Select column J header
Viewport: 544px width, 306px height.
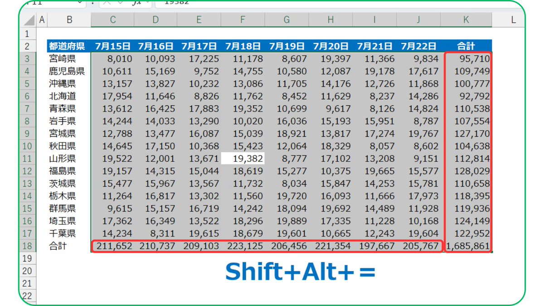[x=418, y=19]
